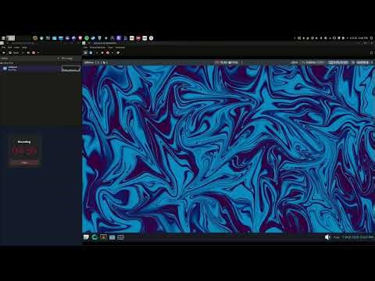Click Open button in manager toolbar

pyautogui.click(x=14, y=52)
